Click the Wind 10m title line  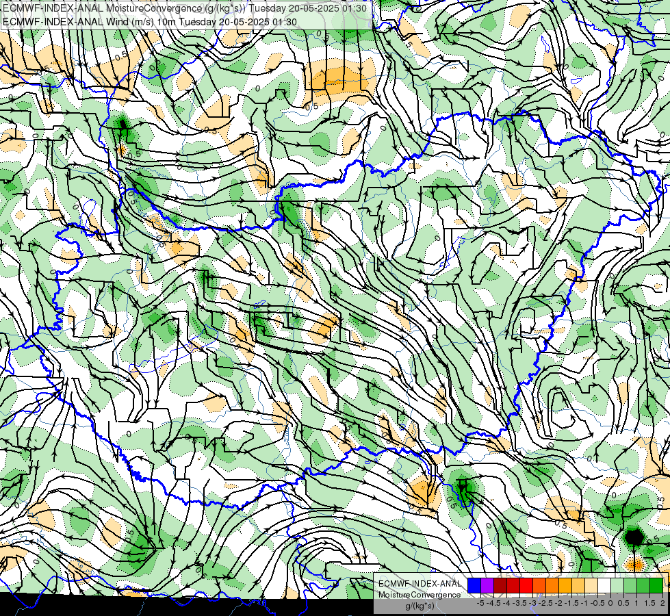150,22
